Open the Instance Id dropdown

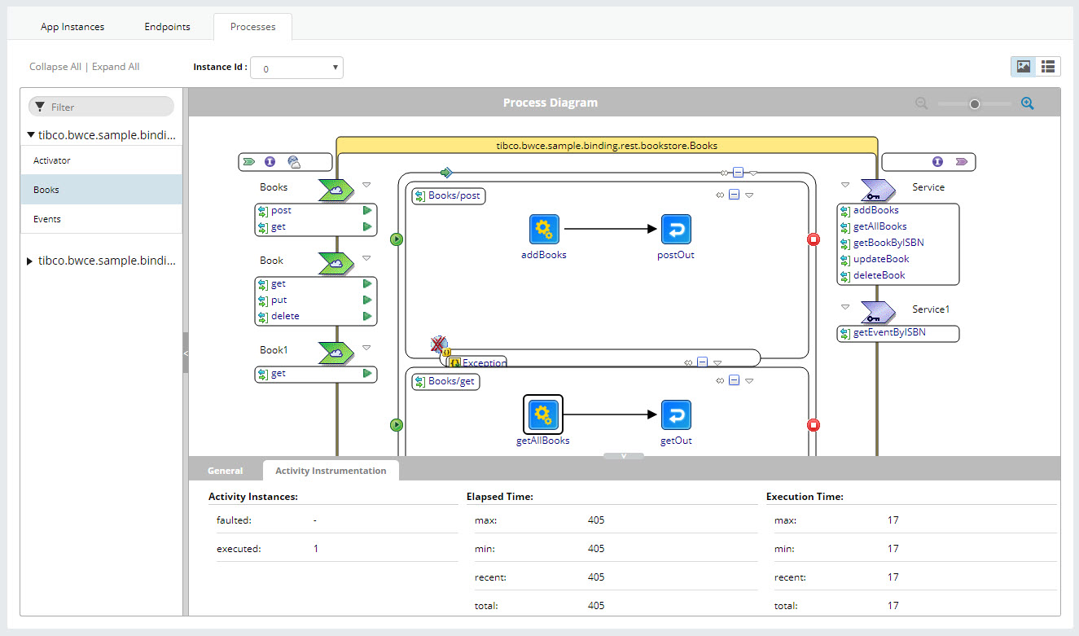click(296, 68)
